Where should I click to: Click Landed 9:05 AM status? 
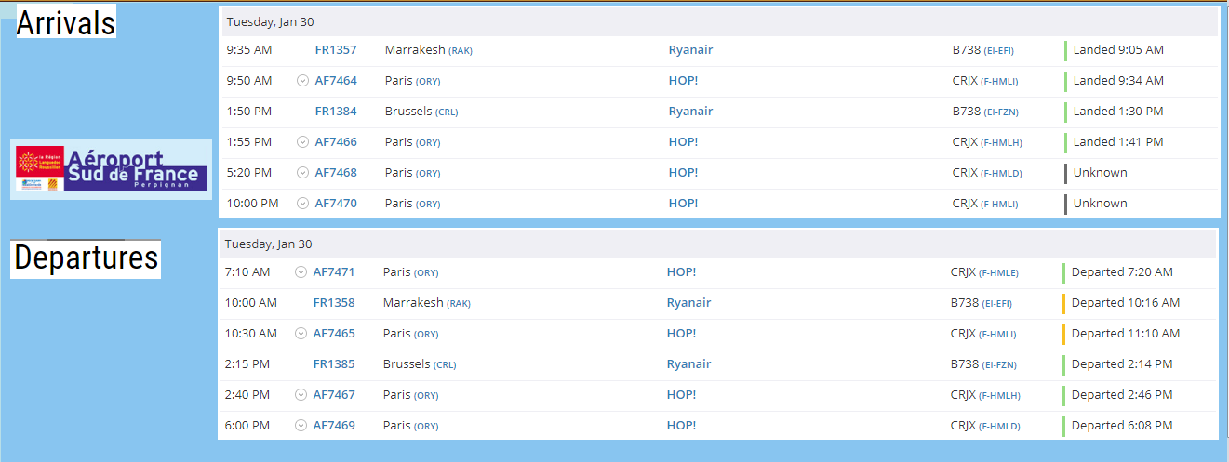1118,50
